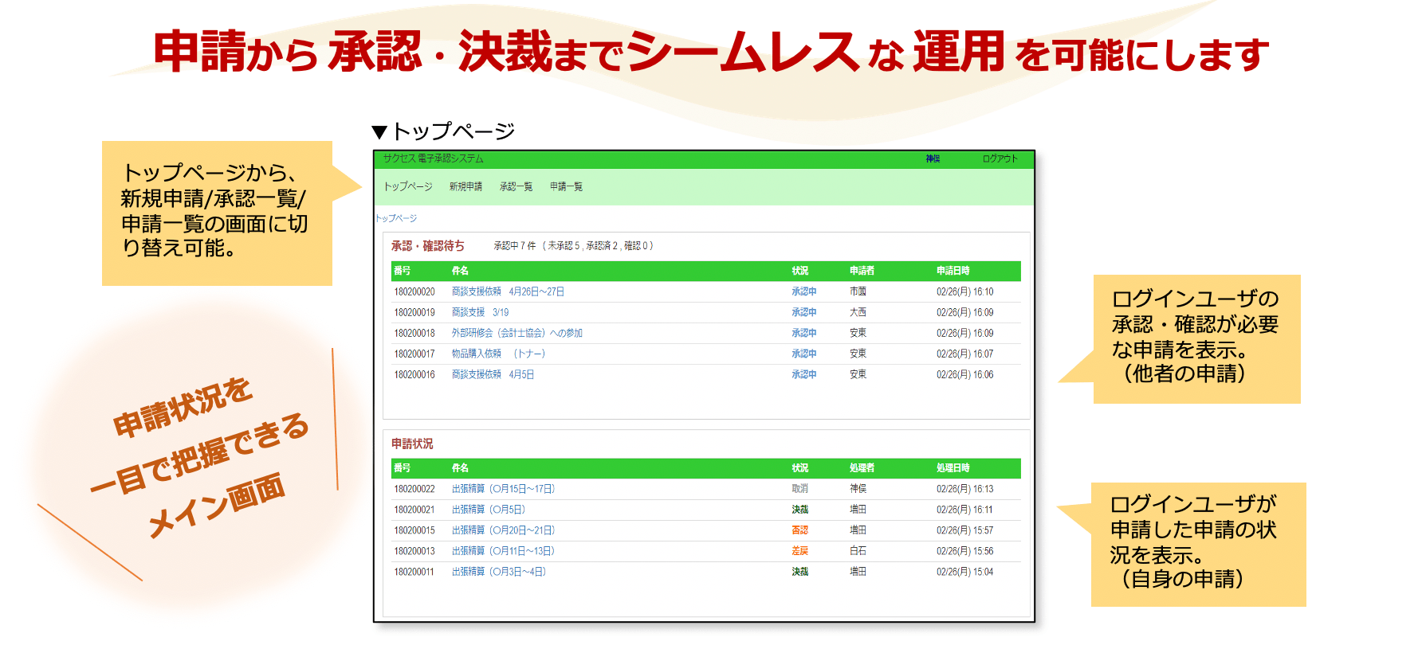Click date 02/26(月) 16:10
The height and width of the screenshot is (645, 1422).
964,291
